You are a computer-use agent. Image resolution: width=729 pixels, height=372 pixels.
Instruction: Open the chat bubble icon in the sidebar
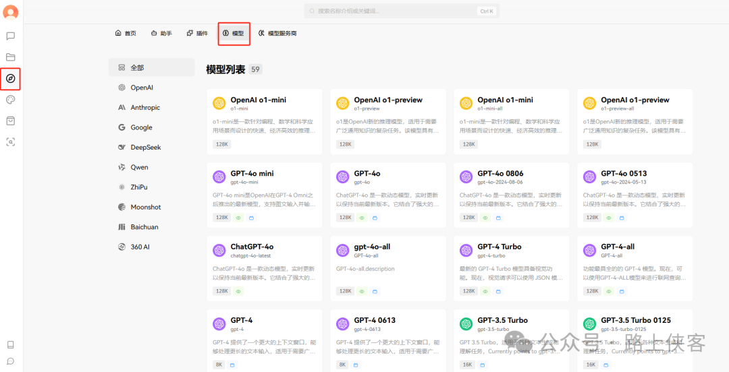click(11, 36)
